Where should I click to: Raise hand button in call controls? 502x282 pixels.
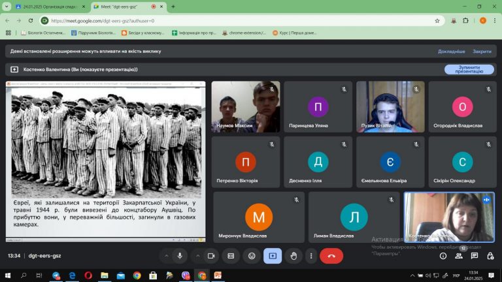click(x=293, y=256)
